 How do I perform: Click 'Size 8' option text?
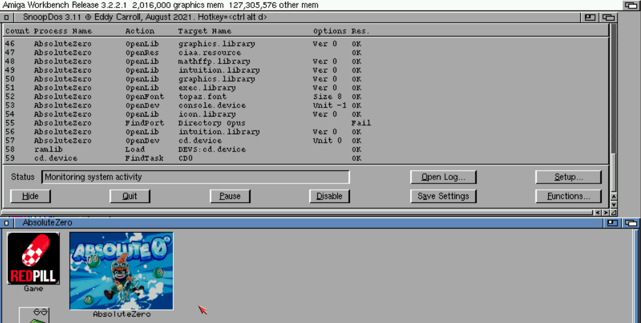click(x=327, y=97)
